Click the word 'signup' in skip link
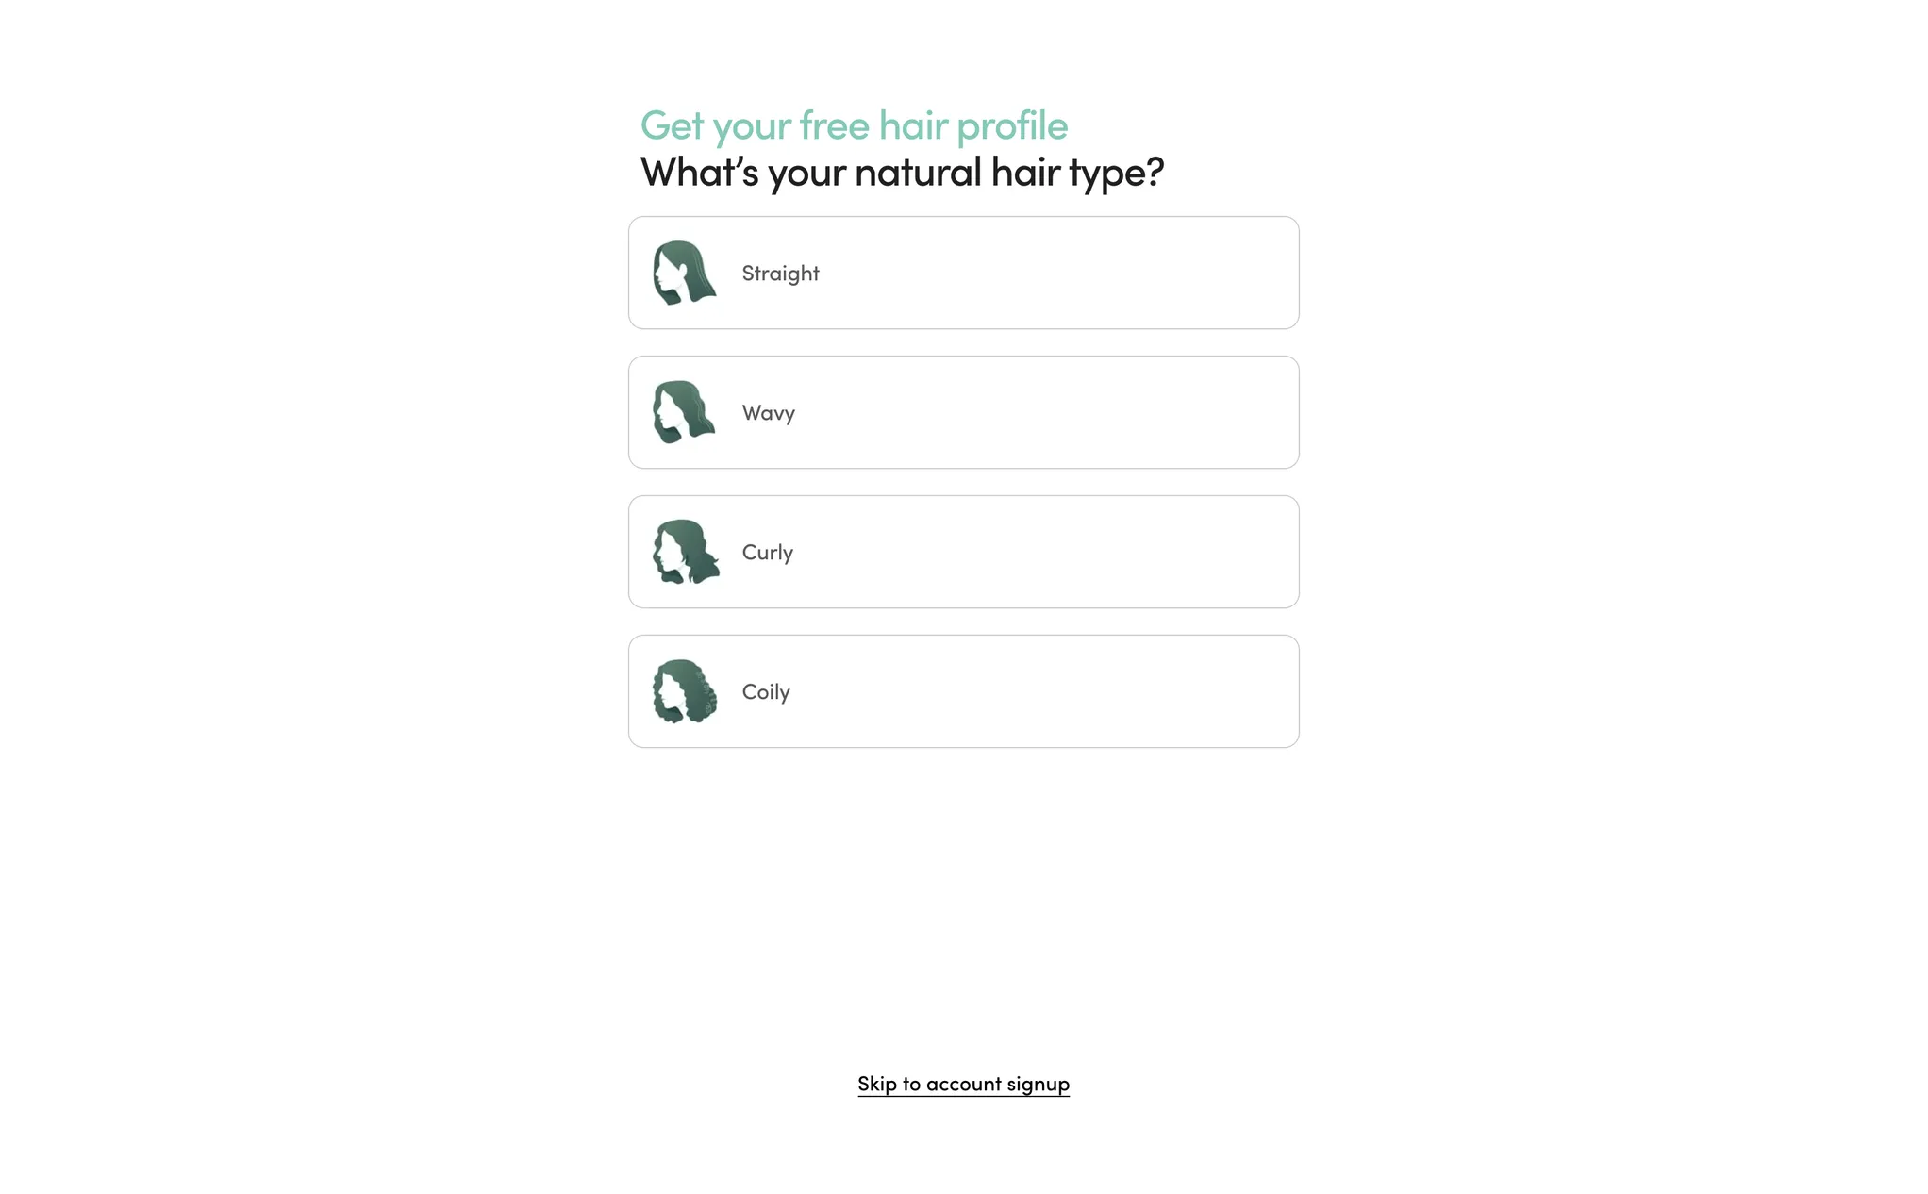This screenshot has height=1194, width=1928. click(x=1038, y=1085)
